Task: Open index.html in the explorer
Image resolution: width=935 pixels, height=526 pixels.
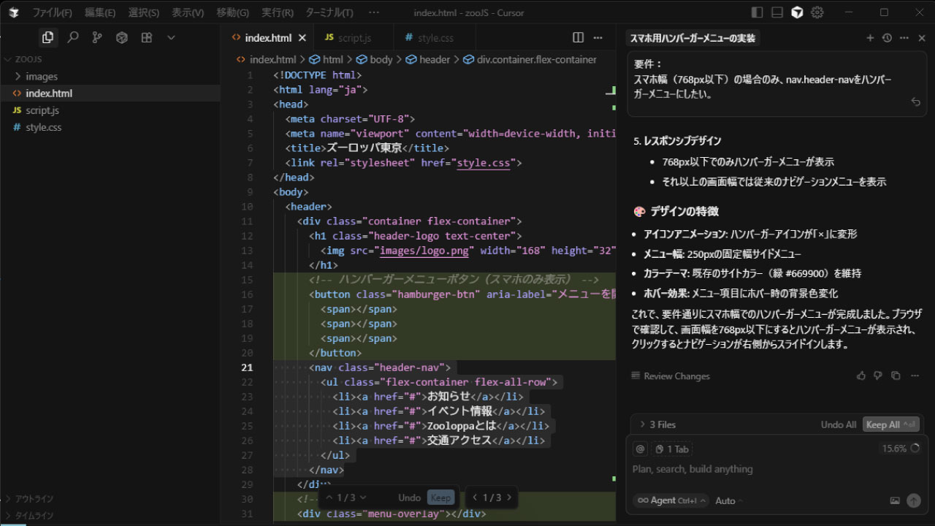Action: [110, 93]
